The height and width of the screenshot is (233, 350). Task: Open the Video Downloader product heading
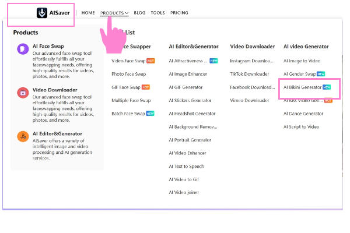[55, 90]
